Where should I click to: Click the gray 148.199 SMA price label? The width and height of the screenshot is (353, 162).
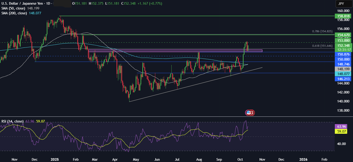click(x=343, y=69)
